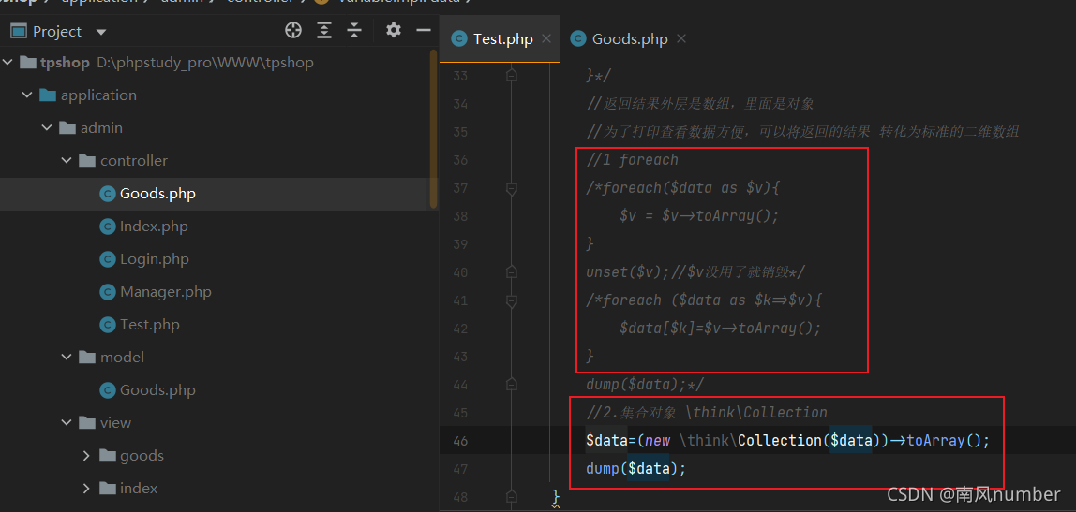The height and width of the screenshot is (512, 1076).
Task: Collapse the view folder
Action: 67,423
